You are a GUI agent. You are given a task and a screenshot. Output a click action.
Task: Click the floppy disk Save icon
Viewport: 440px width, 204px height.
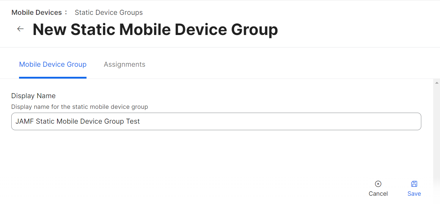[x=414, y=184]
